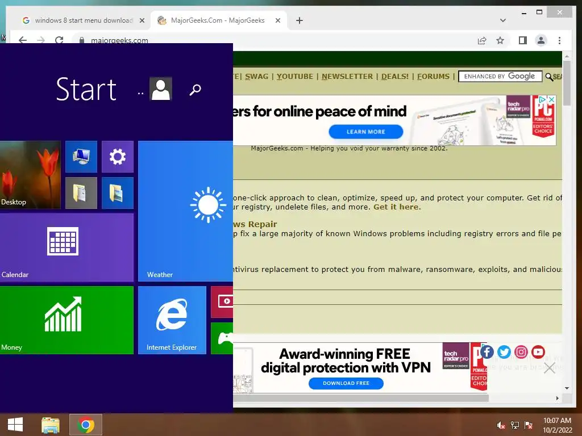Image resolution: width=582 pixels, height=436 pixels.
Task: Click the AdChoices icon on top ad
Action: click(x=543, y=99)
